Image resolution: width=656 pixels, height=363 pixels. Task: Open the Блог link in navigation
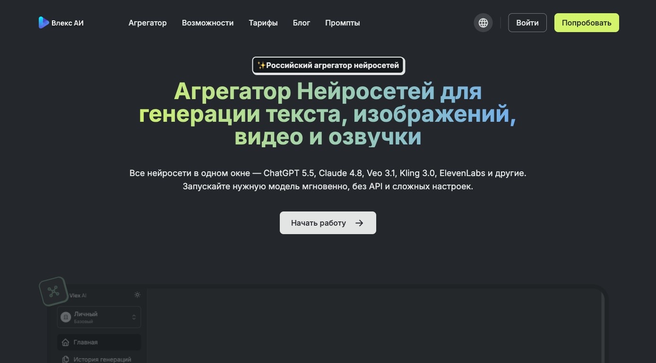click(302, 23)
